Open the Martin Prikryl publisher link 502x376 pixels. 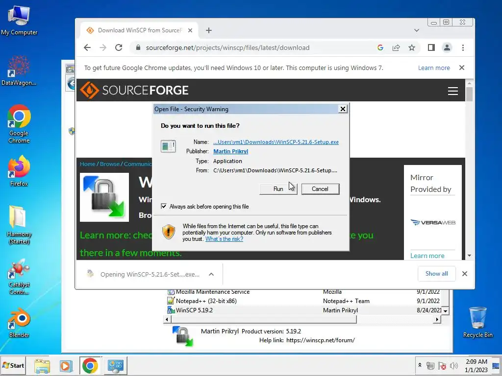pyautogui.click(x=230, y=151)
